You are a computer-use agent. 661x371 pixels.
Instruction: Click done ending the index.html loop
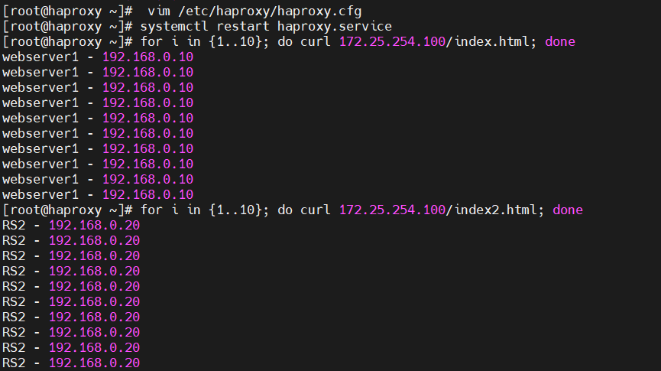pos(560,42)
